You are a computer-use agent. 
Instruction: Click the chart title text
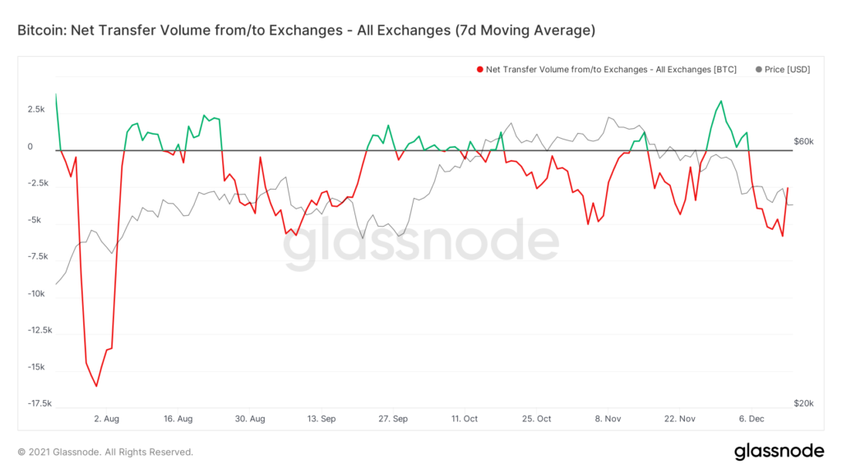306,30
